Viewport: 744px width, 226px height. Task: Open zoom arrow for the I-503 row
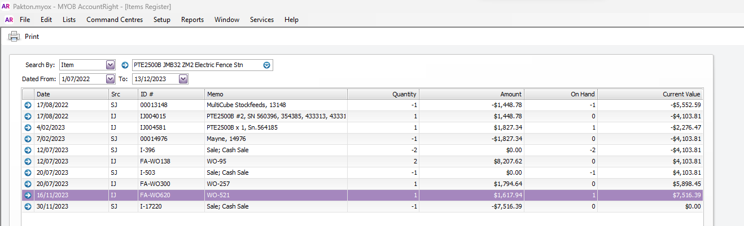pyautogui.click(x=28, y=172)
